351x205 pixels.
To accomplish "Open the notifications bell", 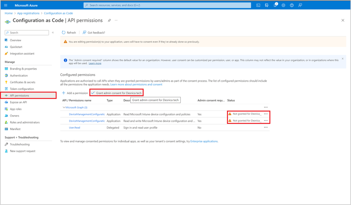I will point(275,5).
